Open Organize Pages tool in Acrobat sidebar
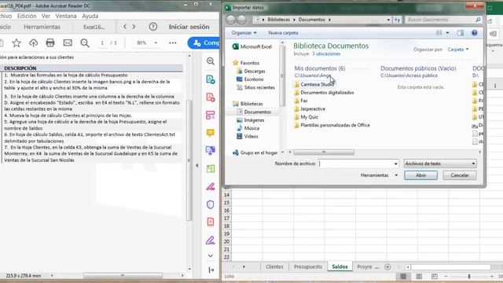This screenshot has height=283, width=503. (211, 168)
